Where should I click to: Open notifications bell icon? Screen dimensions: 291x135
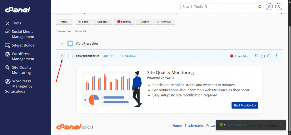click(x=269, y=7)
